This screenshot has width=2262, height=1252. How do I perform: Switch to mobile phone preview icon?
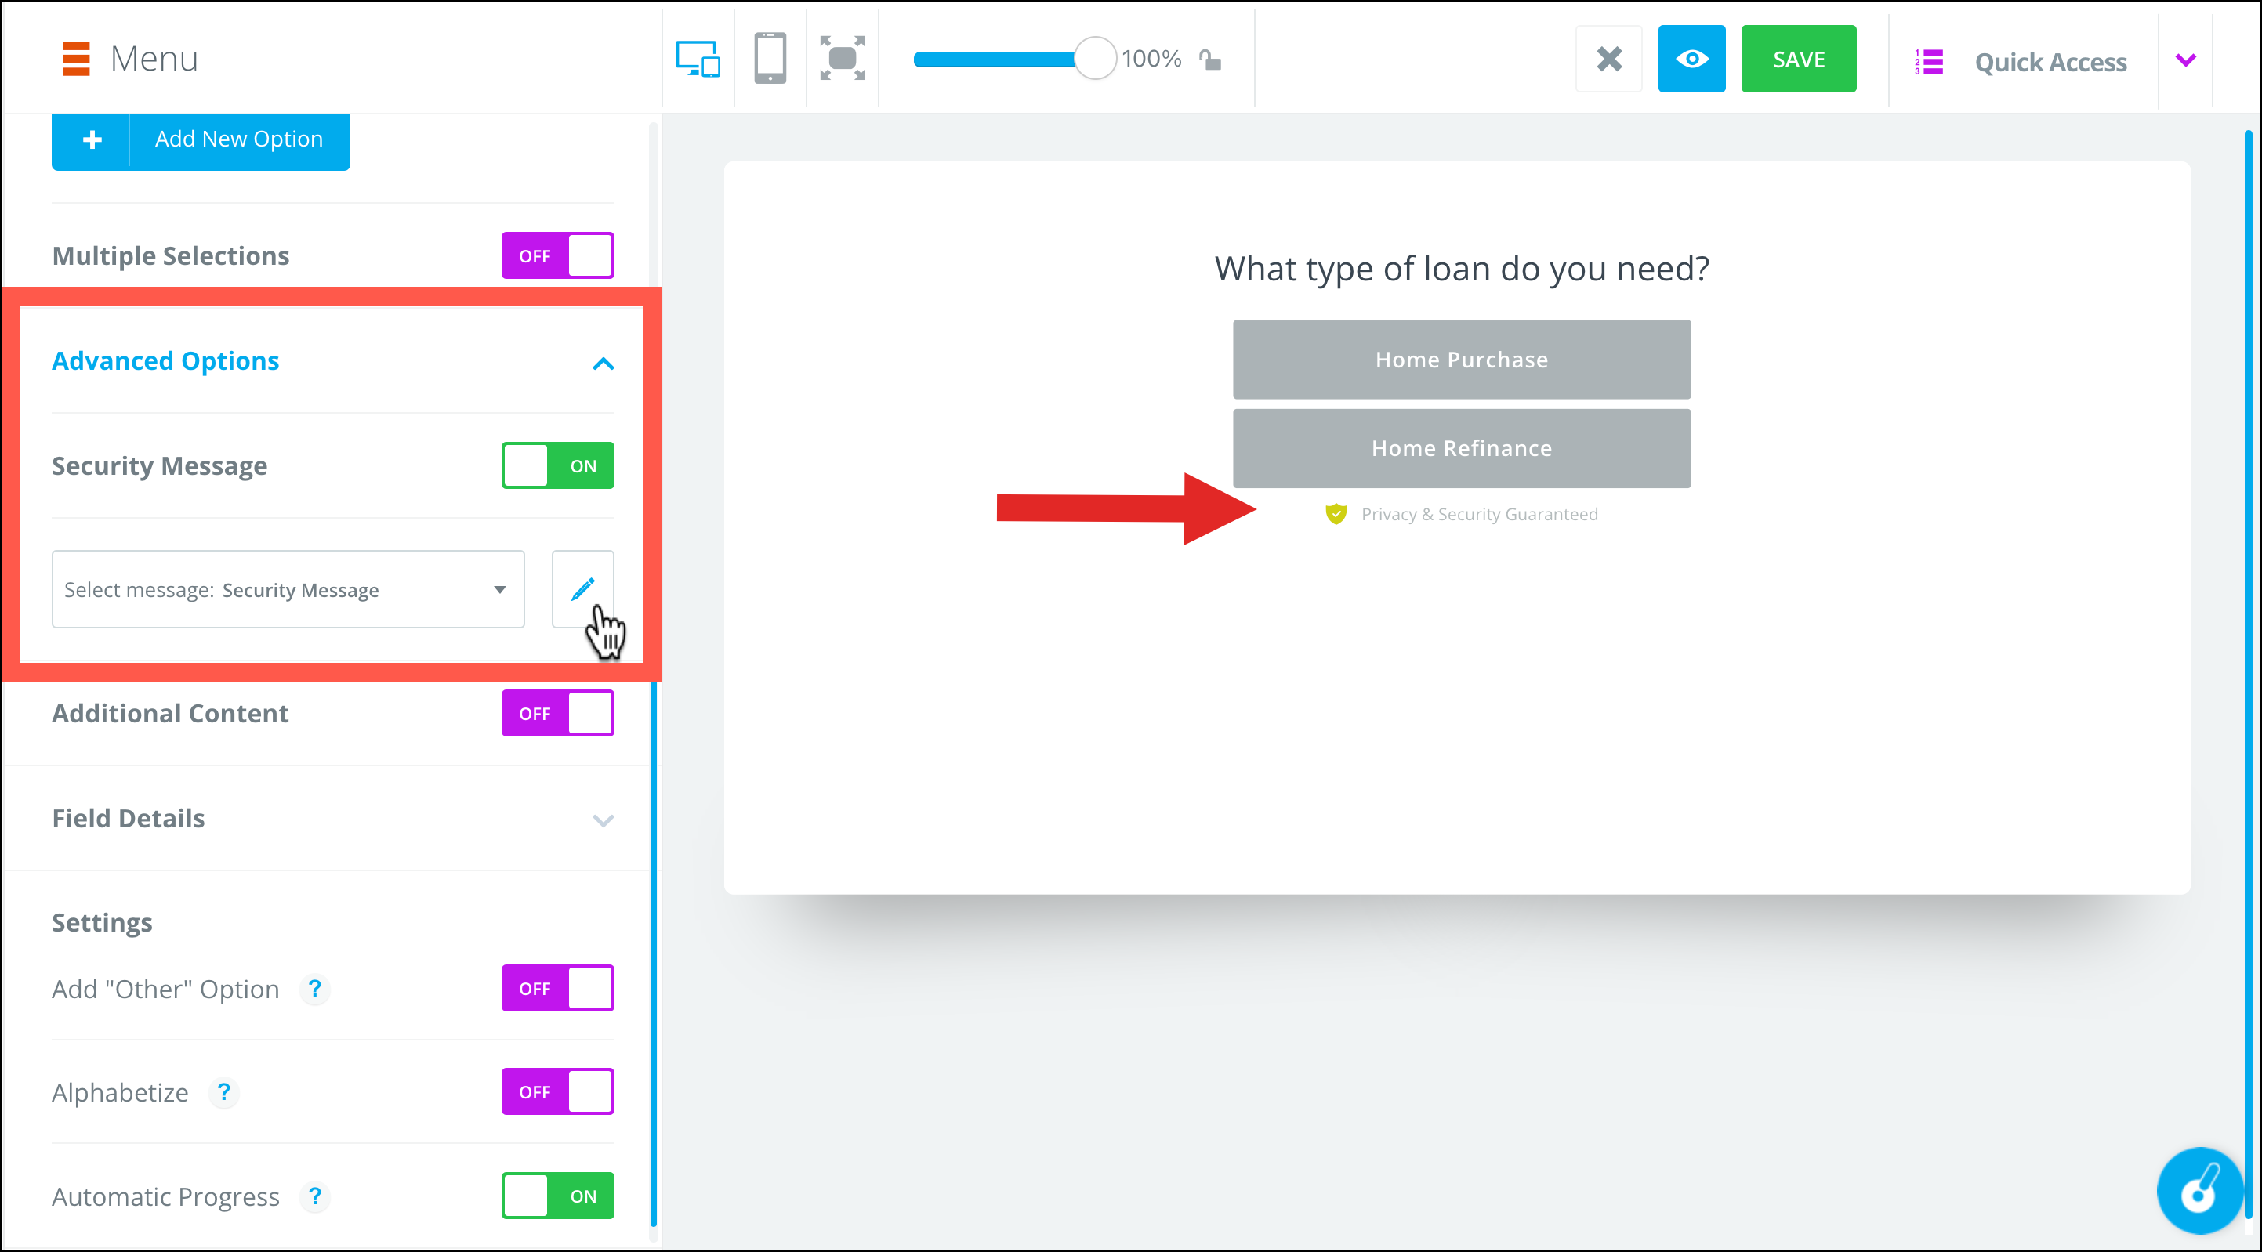pos(770,59)
